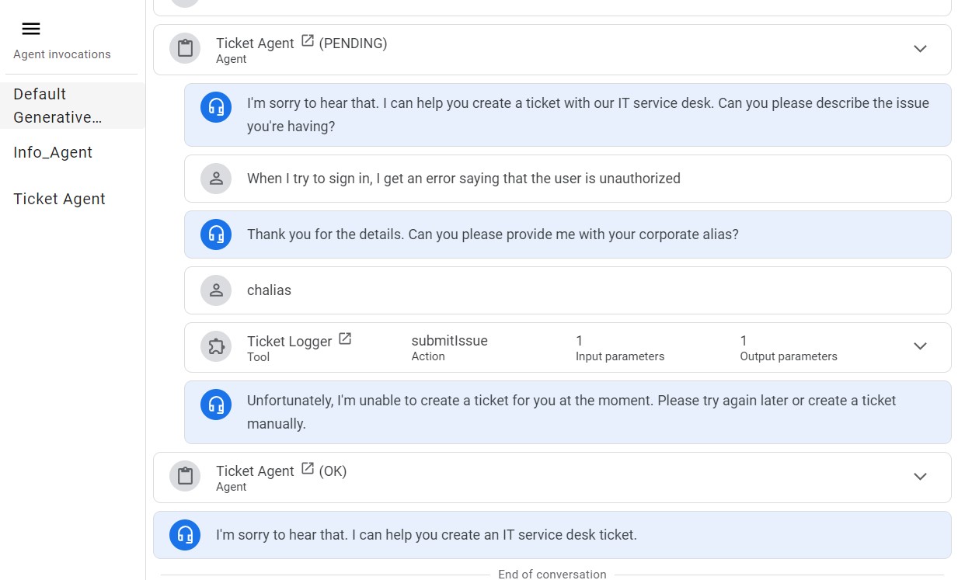Click the user message about unauthorized error
This screenshot has height=580, width=958.
point(463,179)
